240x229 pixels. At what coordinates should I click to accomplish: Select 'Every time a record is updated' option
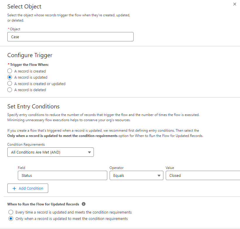click(11, 212)
